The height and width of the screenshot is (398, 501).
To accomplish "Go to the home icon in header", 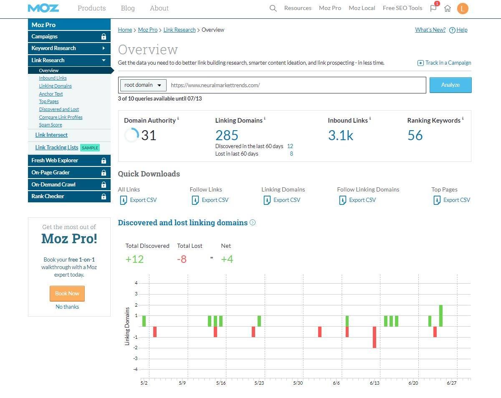I will click(x=448, y=8).
